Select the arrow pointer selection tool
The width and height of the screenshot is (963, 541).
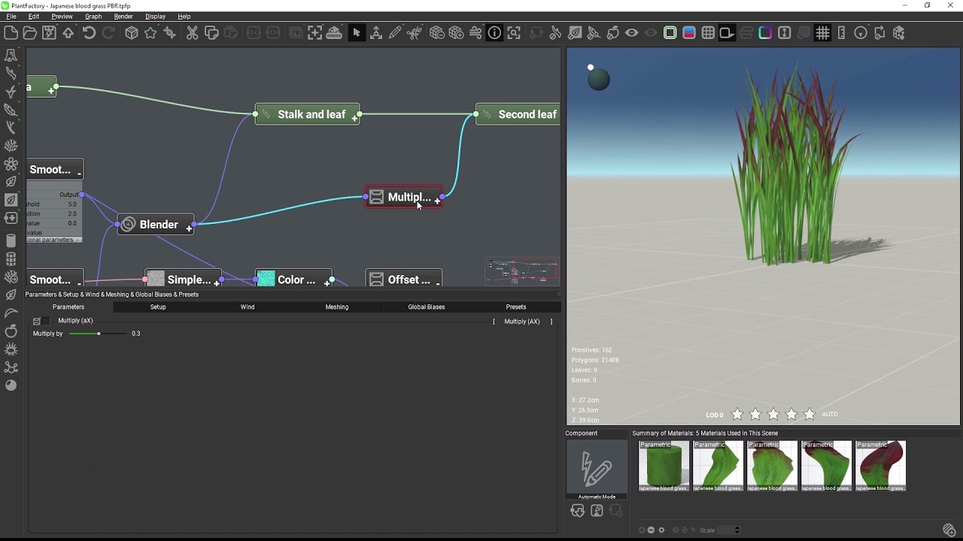point(357,33)
